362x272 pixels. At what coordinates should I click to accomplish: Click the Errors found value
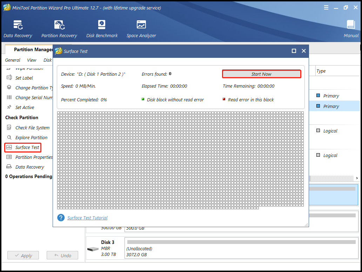click(x=170, y=74)
